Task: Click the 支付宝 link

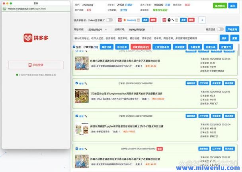Action: point(124,10)
